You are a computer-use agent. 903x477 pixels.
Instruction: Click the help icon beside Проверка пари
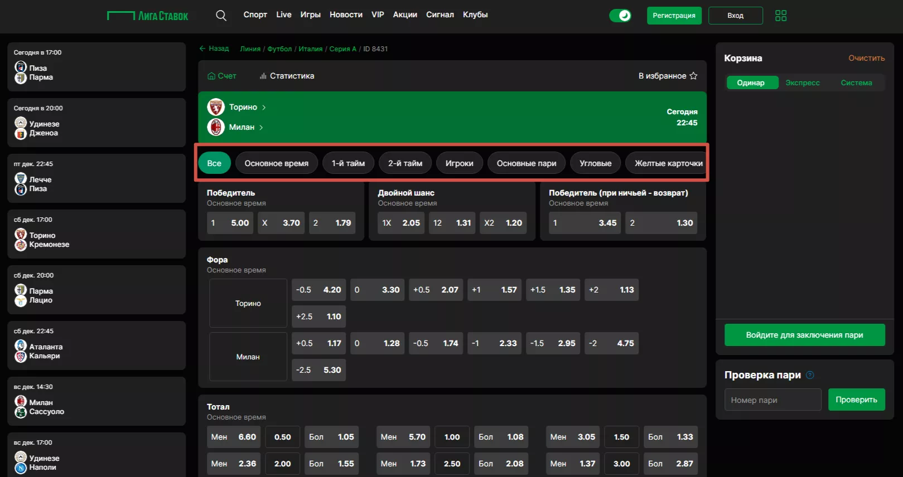tap(810, 375)
